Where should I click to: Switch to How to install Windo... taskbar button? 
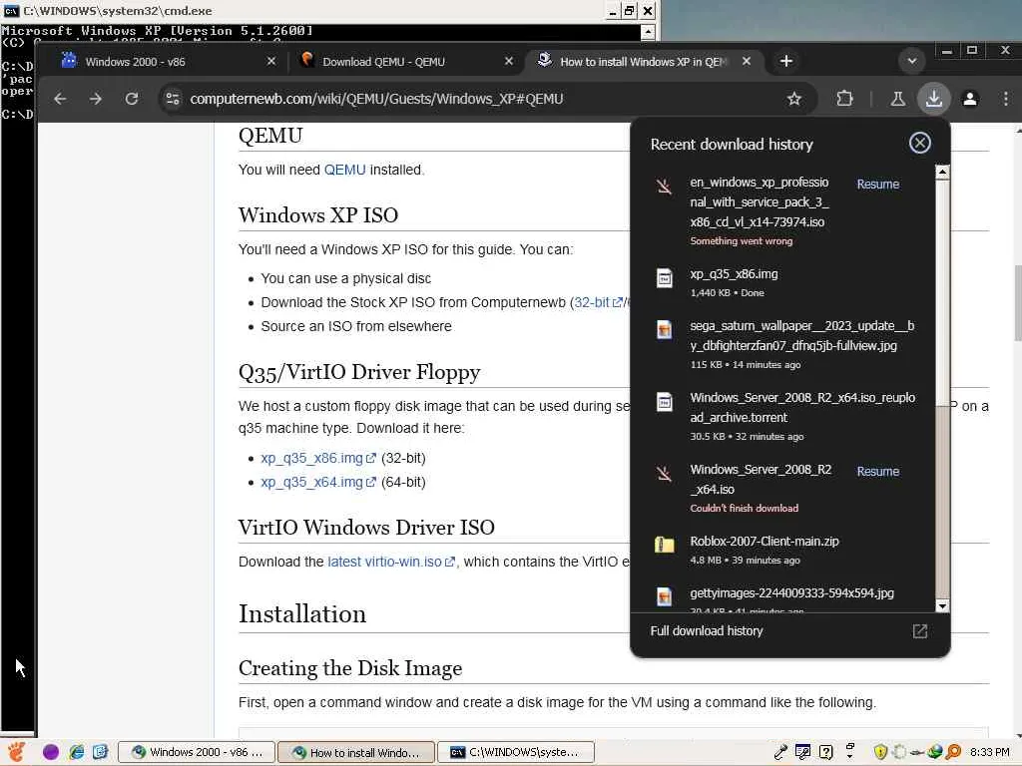coord(356,752)
